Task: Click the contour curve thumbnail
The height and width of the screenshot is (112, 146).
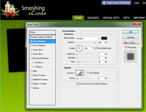Action: (79, 73)
